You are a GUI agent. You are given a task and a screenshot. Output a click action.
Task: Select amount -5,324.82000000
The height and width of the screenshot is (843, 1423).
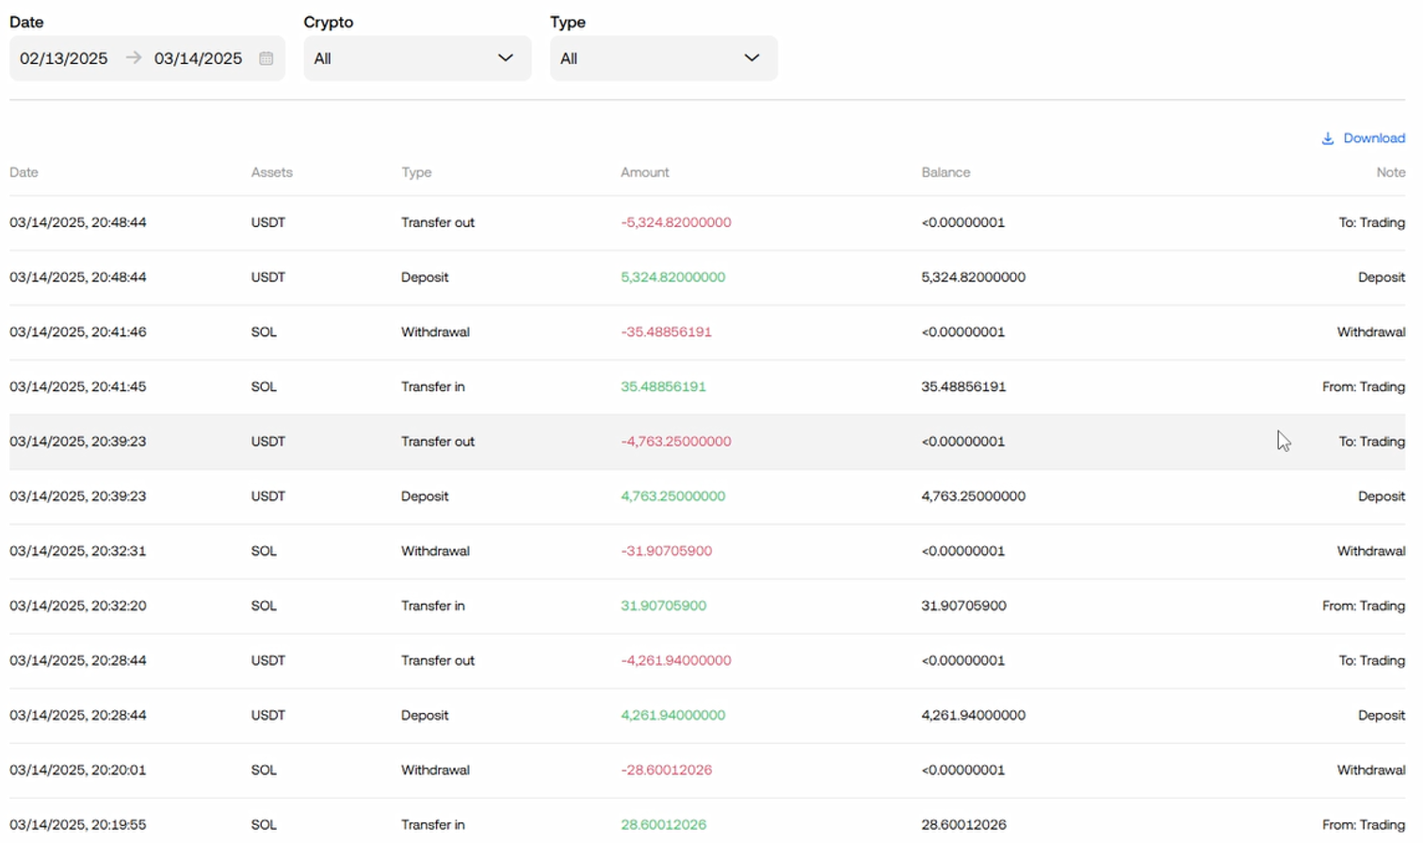tap(676, 222)
